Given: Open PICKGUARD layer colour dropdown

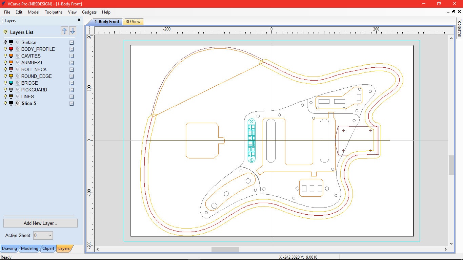Looking at the screenshot, I should (x=11, y=92).
